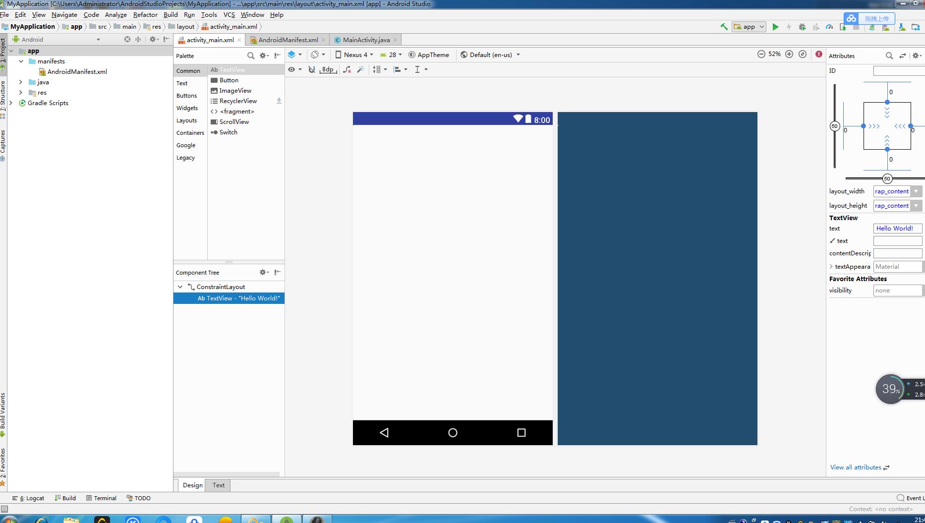
Task: Click the AppTheme button
Action: point(428,55)
